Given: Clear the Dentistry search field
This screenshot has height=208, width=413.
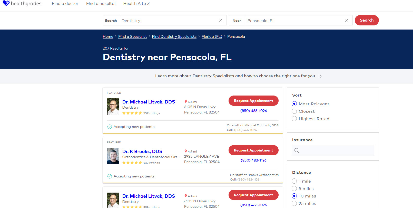Looking at the screenshot, I should click(x=221, y=20).
